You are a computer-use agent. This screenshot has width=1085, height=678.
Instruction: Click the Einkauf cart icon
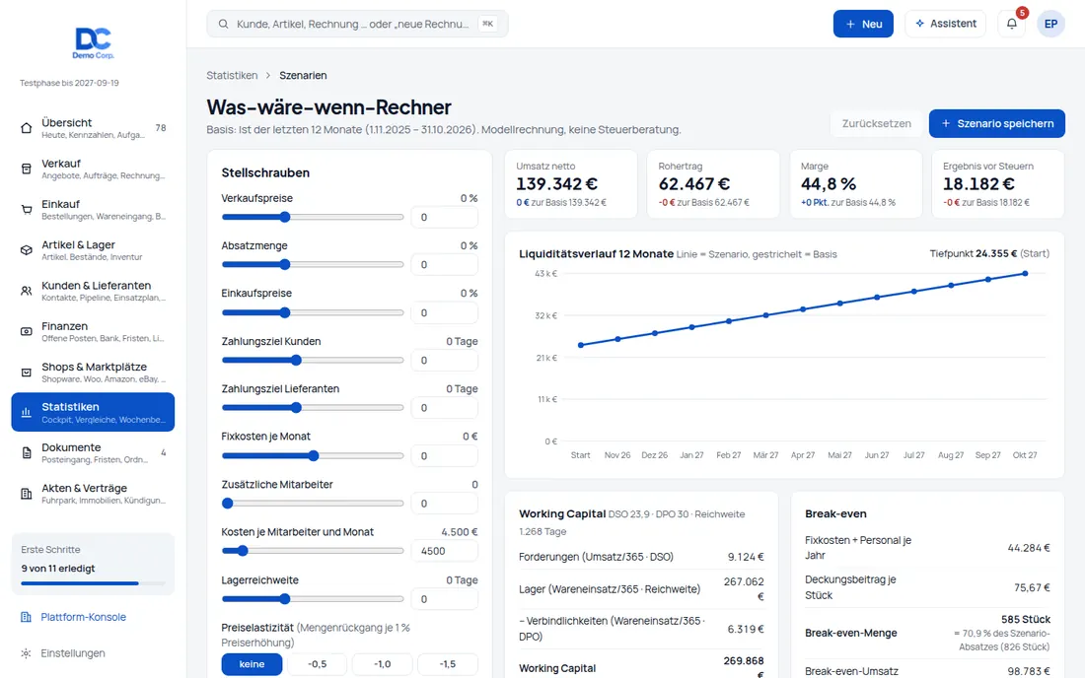[x=27, y=210]
